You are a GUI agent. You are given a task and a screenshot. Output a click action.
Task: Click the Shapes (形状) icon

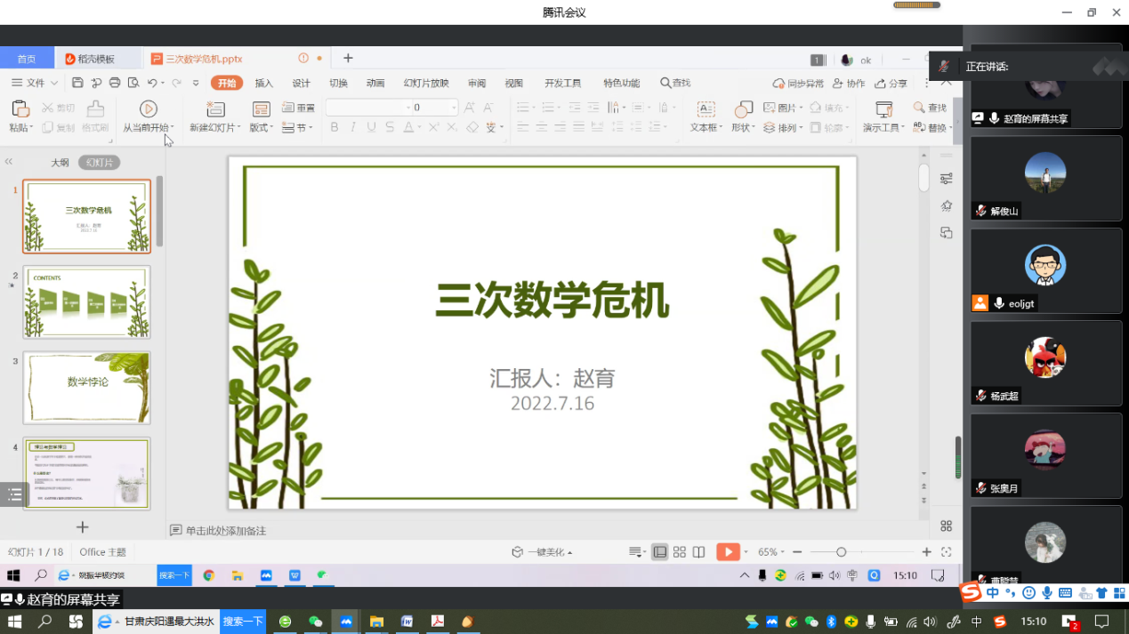743,108
